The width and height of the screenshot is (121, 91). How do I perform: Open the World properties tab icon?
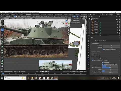point(88,50)
